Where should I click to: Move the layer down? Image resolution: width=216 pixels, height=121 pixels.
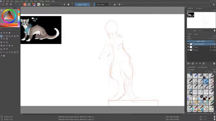(196, 64)
